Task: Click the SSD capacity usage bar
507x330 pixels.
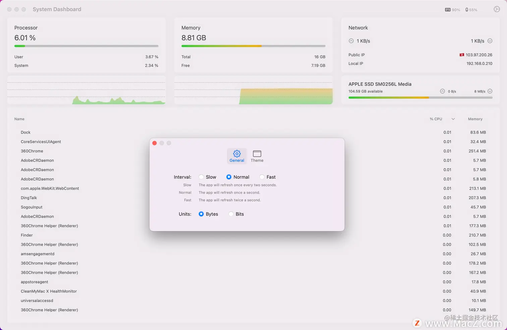Action: (420, 98)
